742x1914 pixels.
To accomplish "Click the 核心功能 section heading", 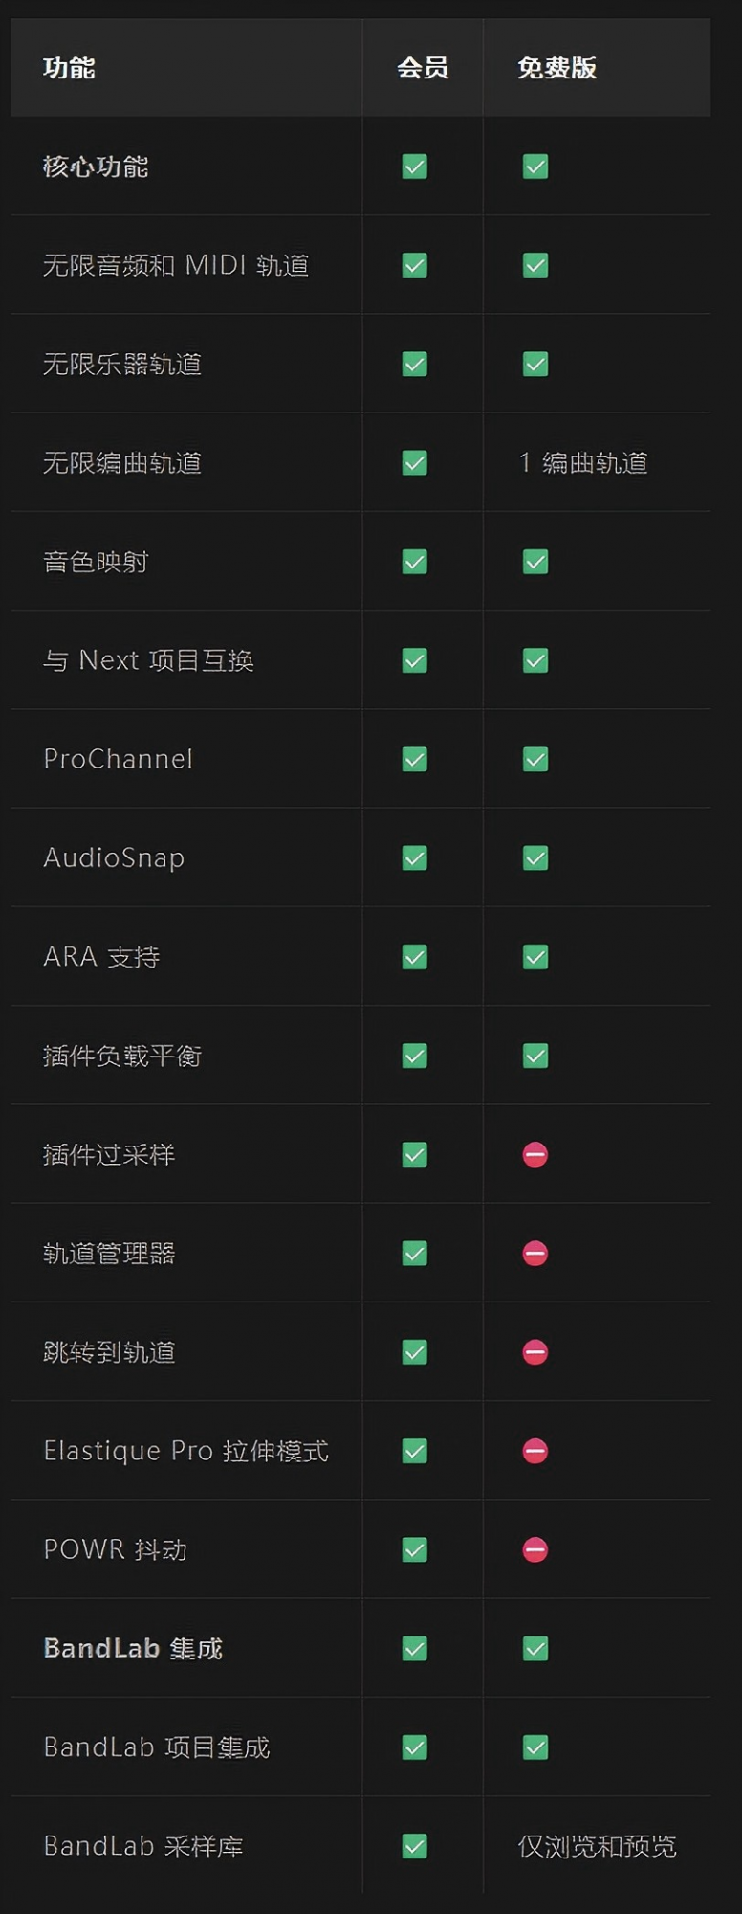I will (x=96, y=167).
